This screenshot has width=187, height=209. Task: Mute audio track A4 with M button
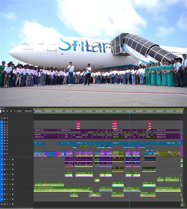coord(8,174)
